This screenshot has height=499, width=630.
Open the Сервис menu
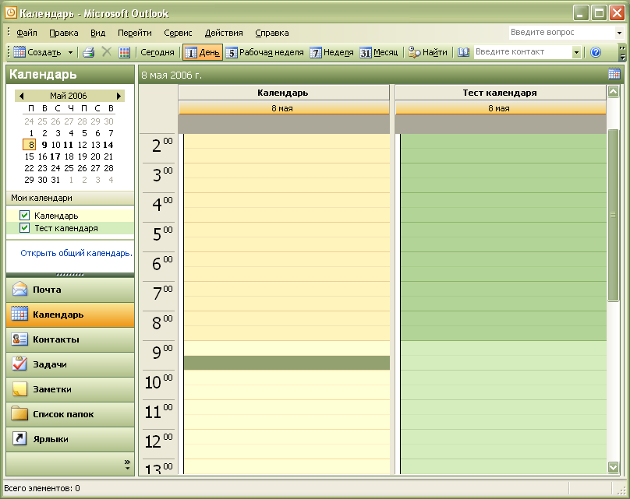(x=178, y=33)
